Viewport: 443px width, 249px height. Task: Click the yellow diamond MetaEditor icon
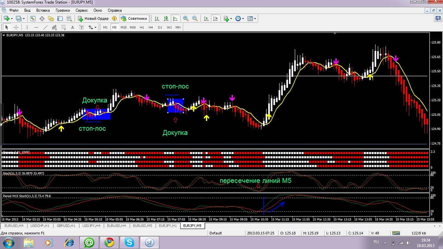115,18
